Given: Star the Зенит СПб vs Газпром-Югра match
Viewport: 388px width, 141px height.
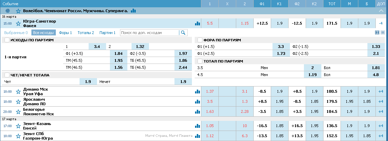Looking at the screenshot, I should [x=18, y=136].
